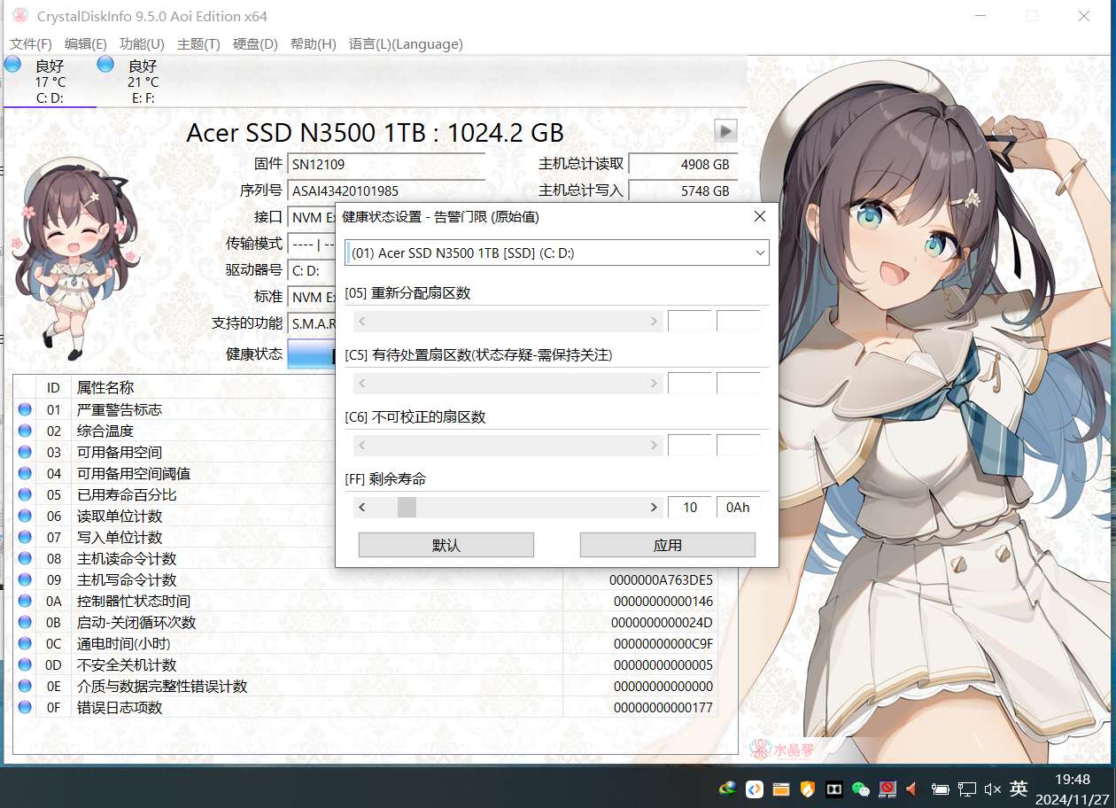This screenshot has height=808, width=1116.
Task: Select the E: F: disk tab
Action: coord(143,82)
